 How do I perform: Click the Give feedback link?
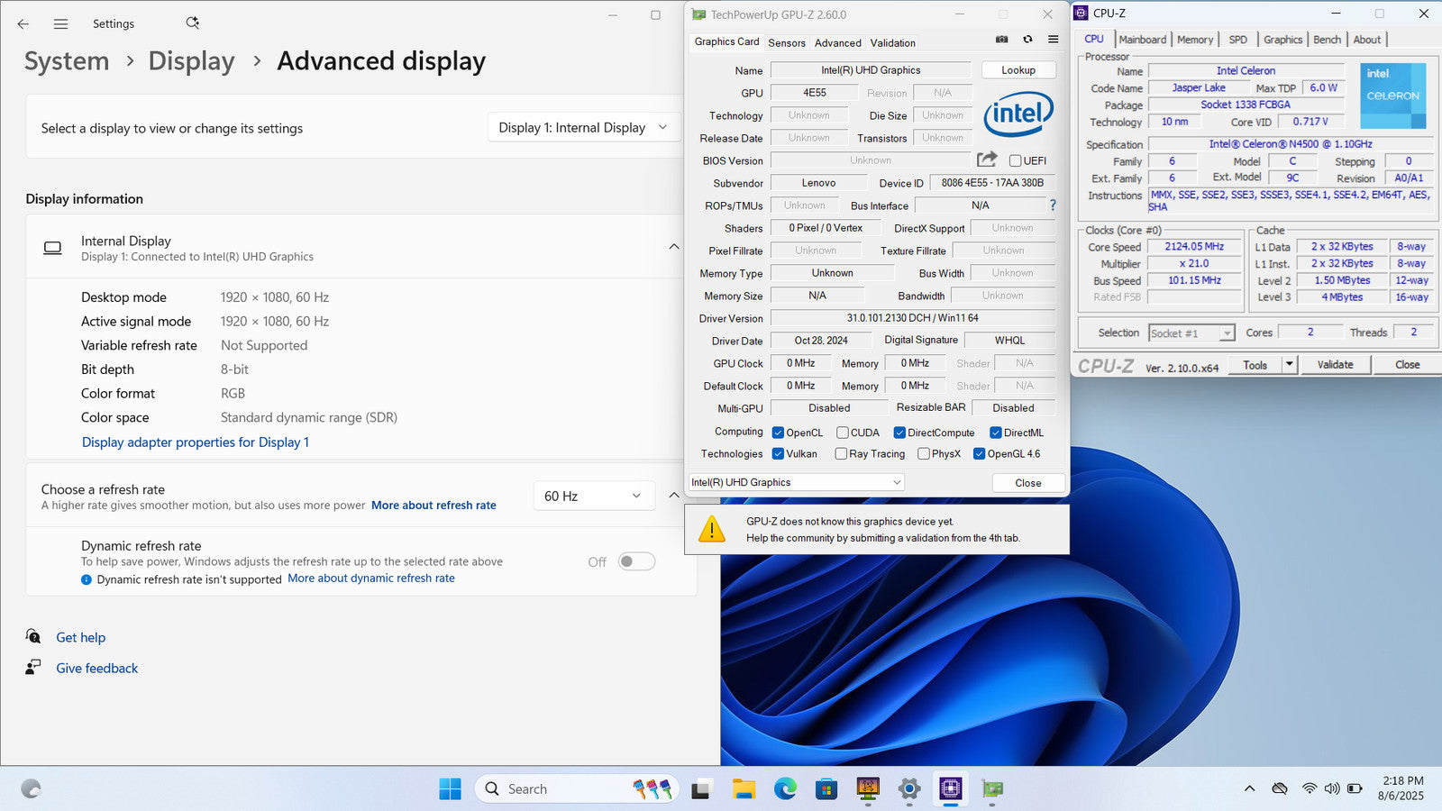(97, 669)
